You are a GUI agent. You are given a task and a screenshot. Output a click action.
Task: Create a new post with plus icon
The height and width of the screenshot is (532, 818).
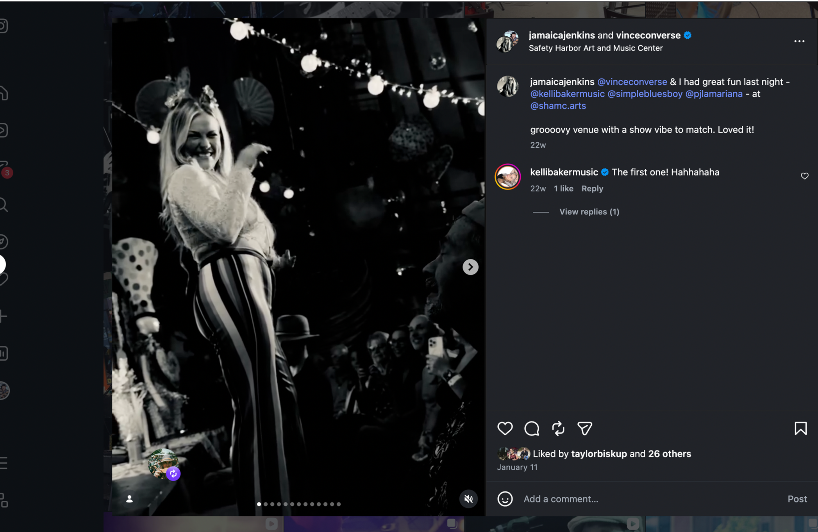(x=3, y=316)
